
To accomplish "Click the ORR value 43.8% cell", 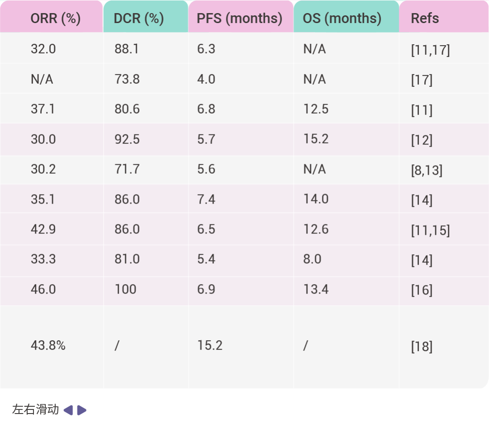I will click(48, 346).
